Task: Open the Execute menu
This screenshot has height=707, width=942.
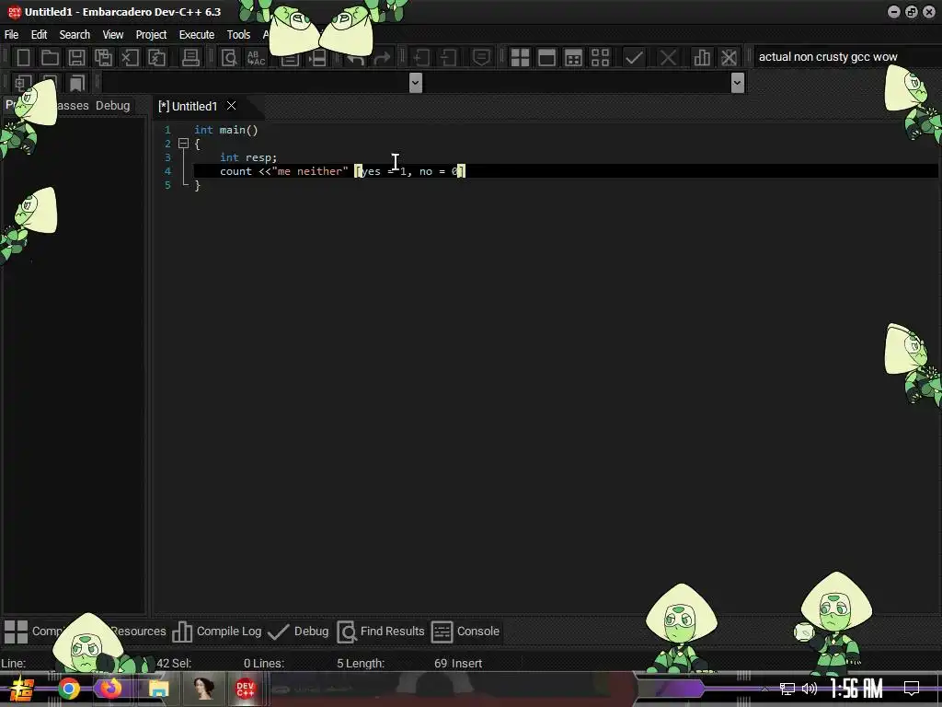Action: click(197, 34)
